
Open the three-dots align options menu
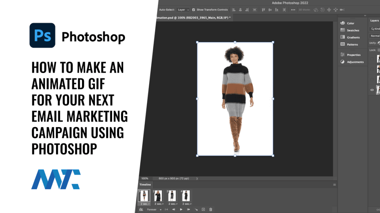pyautogui.click(x=293, y=10)
